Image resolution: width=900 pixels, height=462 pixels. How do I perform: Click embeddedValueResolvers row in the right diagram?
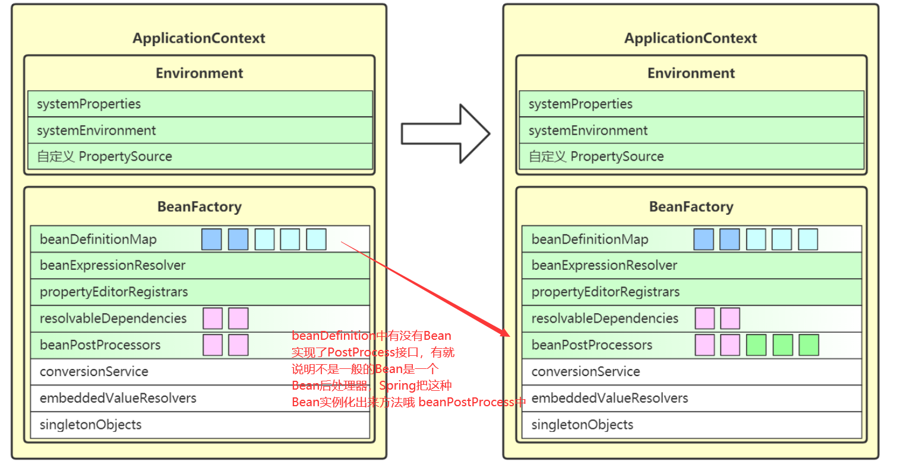tap(692, 398)
